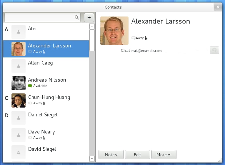225x165 pixels.
Task: Click the section letter A
Action: pyautogui.click(x=6, y=29)
